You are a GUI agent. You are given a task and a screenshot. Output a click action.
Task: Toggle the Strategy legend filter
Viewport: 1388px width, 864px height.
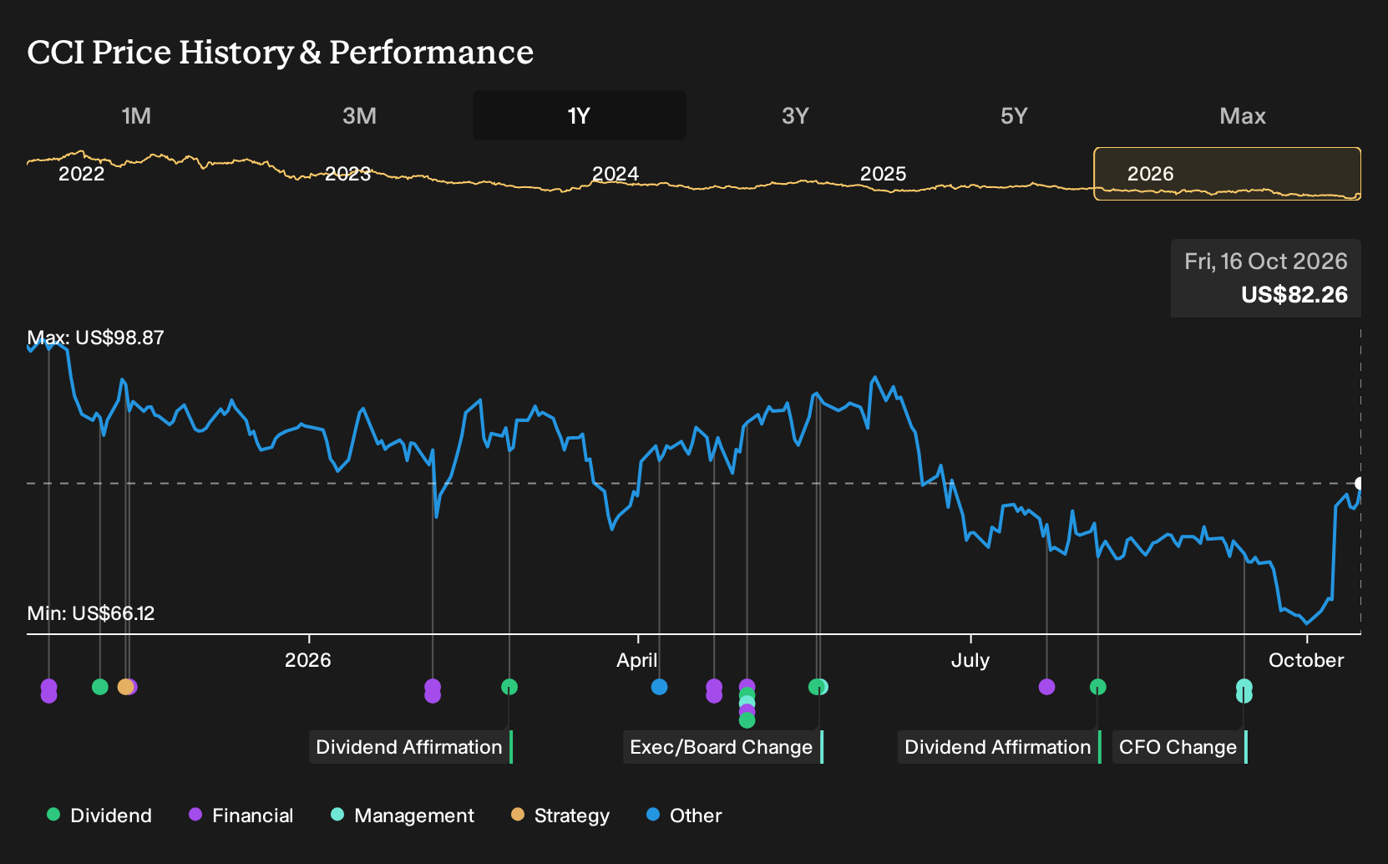point(560,816)
